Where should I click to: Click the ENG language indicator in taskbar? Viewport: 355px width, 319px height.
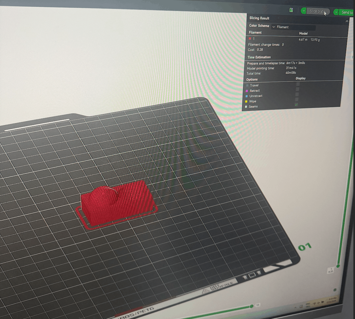point(308,305)
